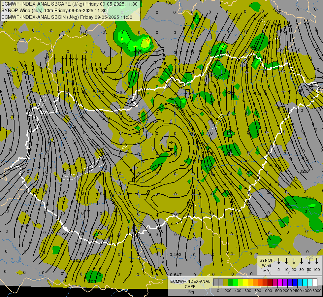The image size is (323, 297).
Task: Click the SBCAPE title line at top
Action: tap(69, 4)
